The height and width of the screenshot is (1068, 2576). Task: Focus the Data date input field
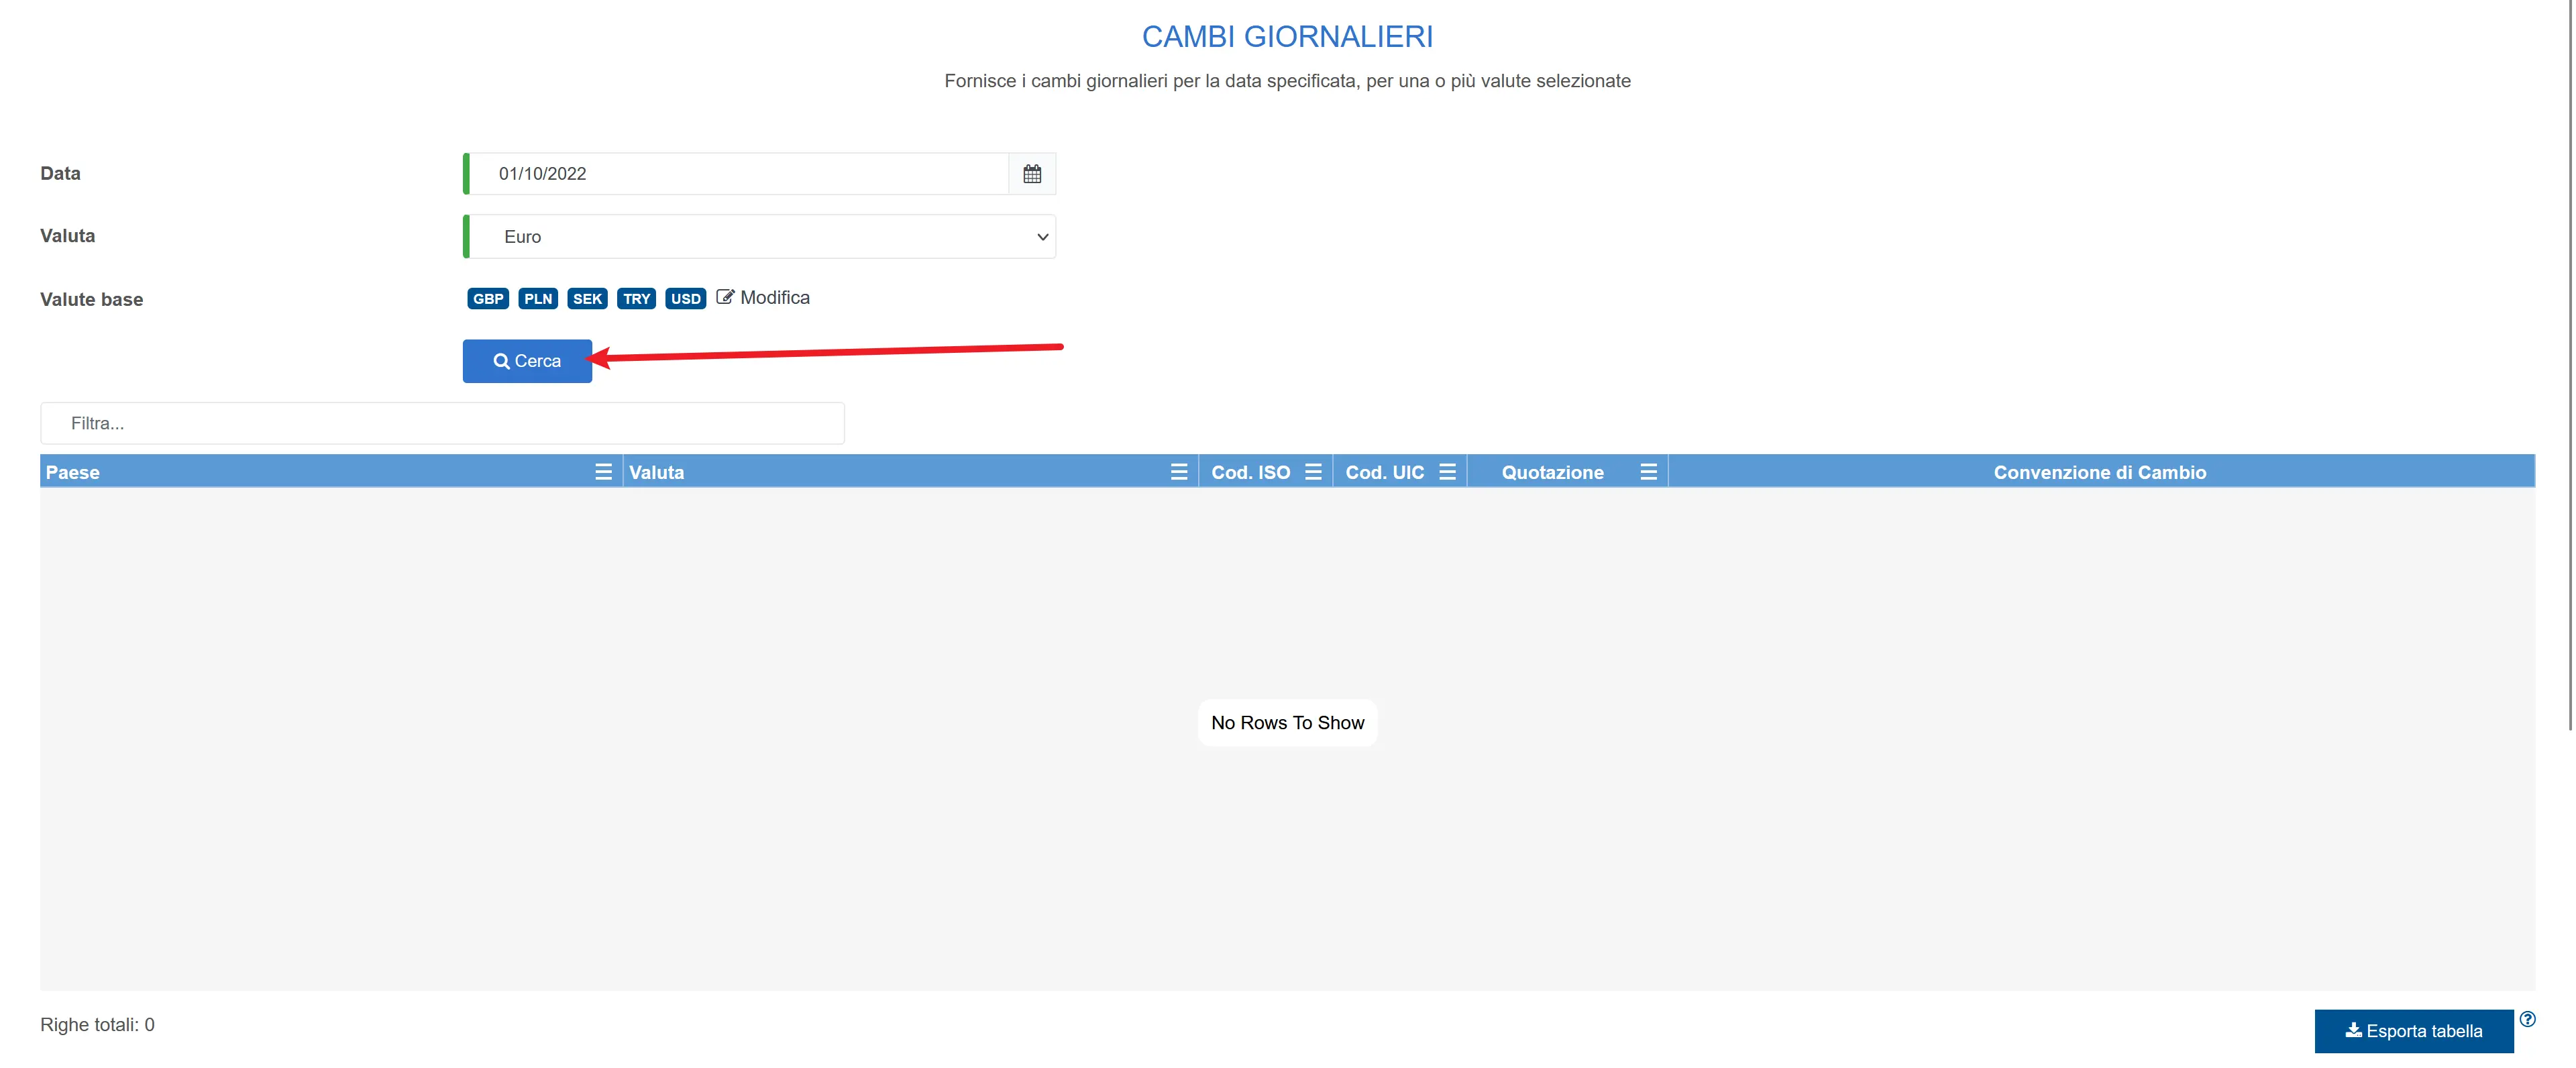(x=740, y=174)
